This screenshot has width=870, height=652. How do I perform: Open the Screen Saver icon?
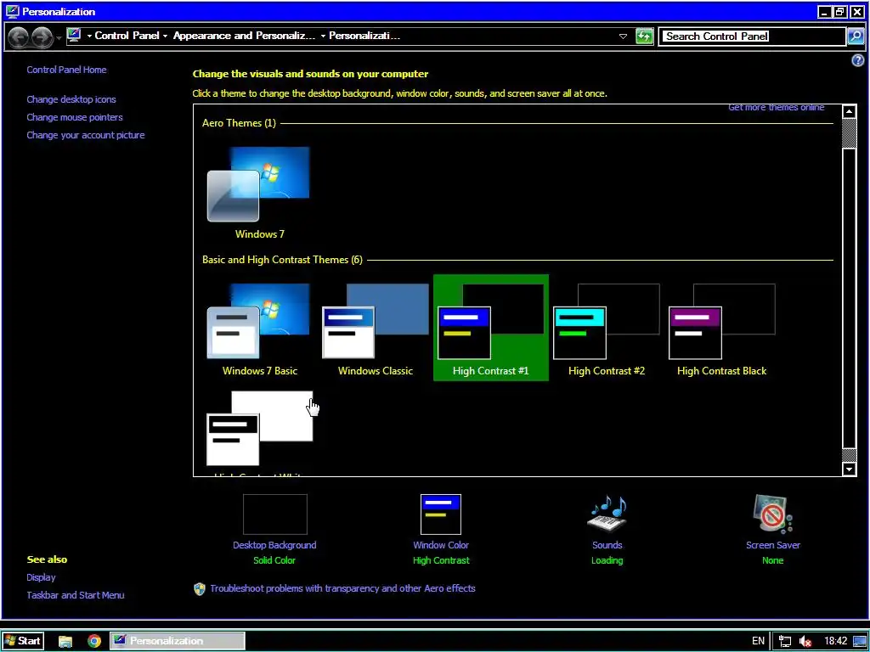(772, 514)
